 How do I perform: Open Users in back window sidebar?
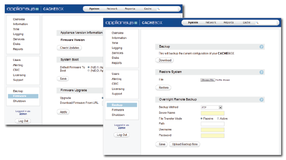(17, 60)
